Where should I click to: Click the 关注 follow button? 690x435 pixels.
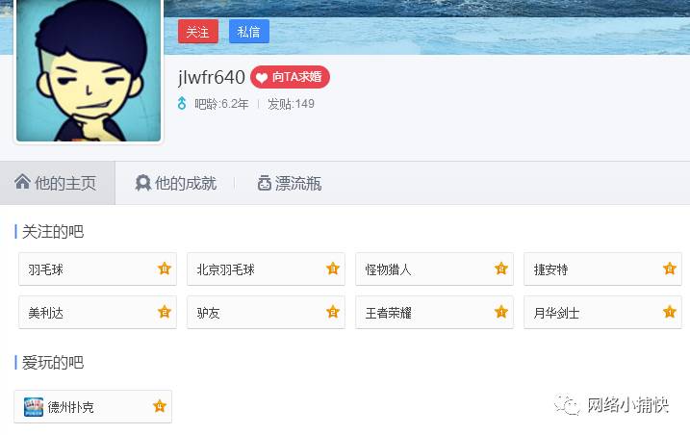click(x=198, y=32)
